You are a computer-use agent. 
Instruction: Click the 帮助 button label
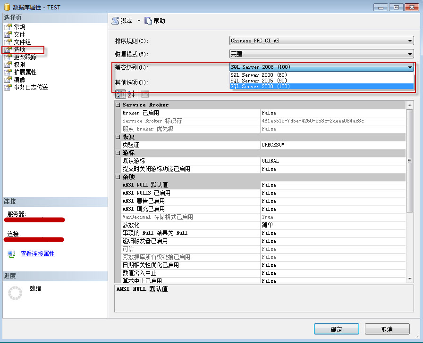coord(159,21)
